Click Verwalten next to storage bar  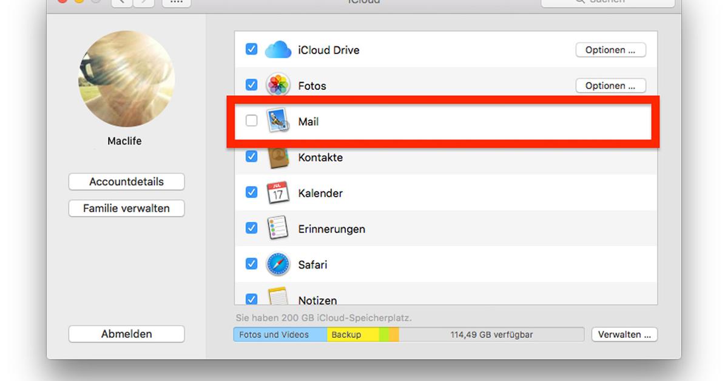[624, 334]
